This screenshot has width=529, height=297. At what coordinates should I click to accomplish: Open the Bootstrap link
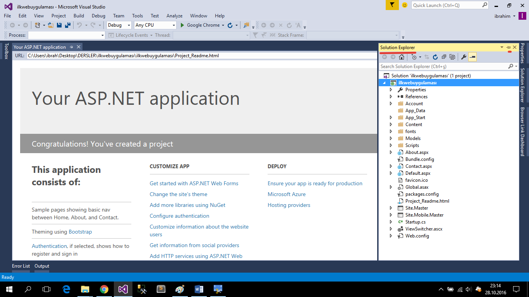[x=80, y=232]
